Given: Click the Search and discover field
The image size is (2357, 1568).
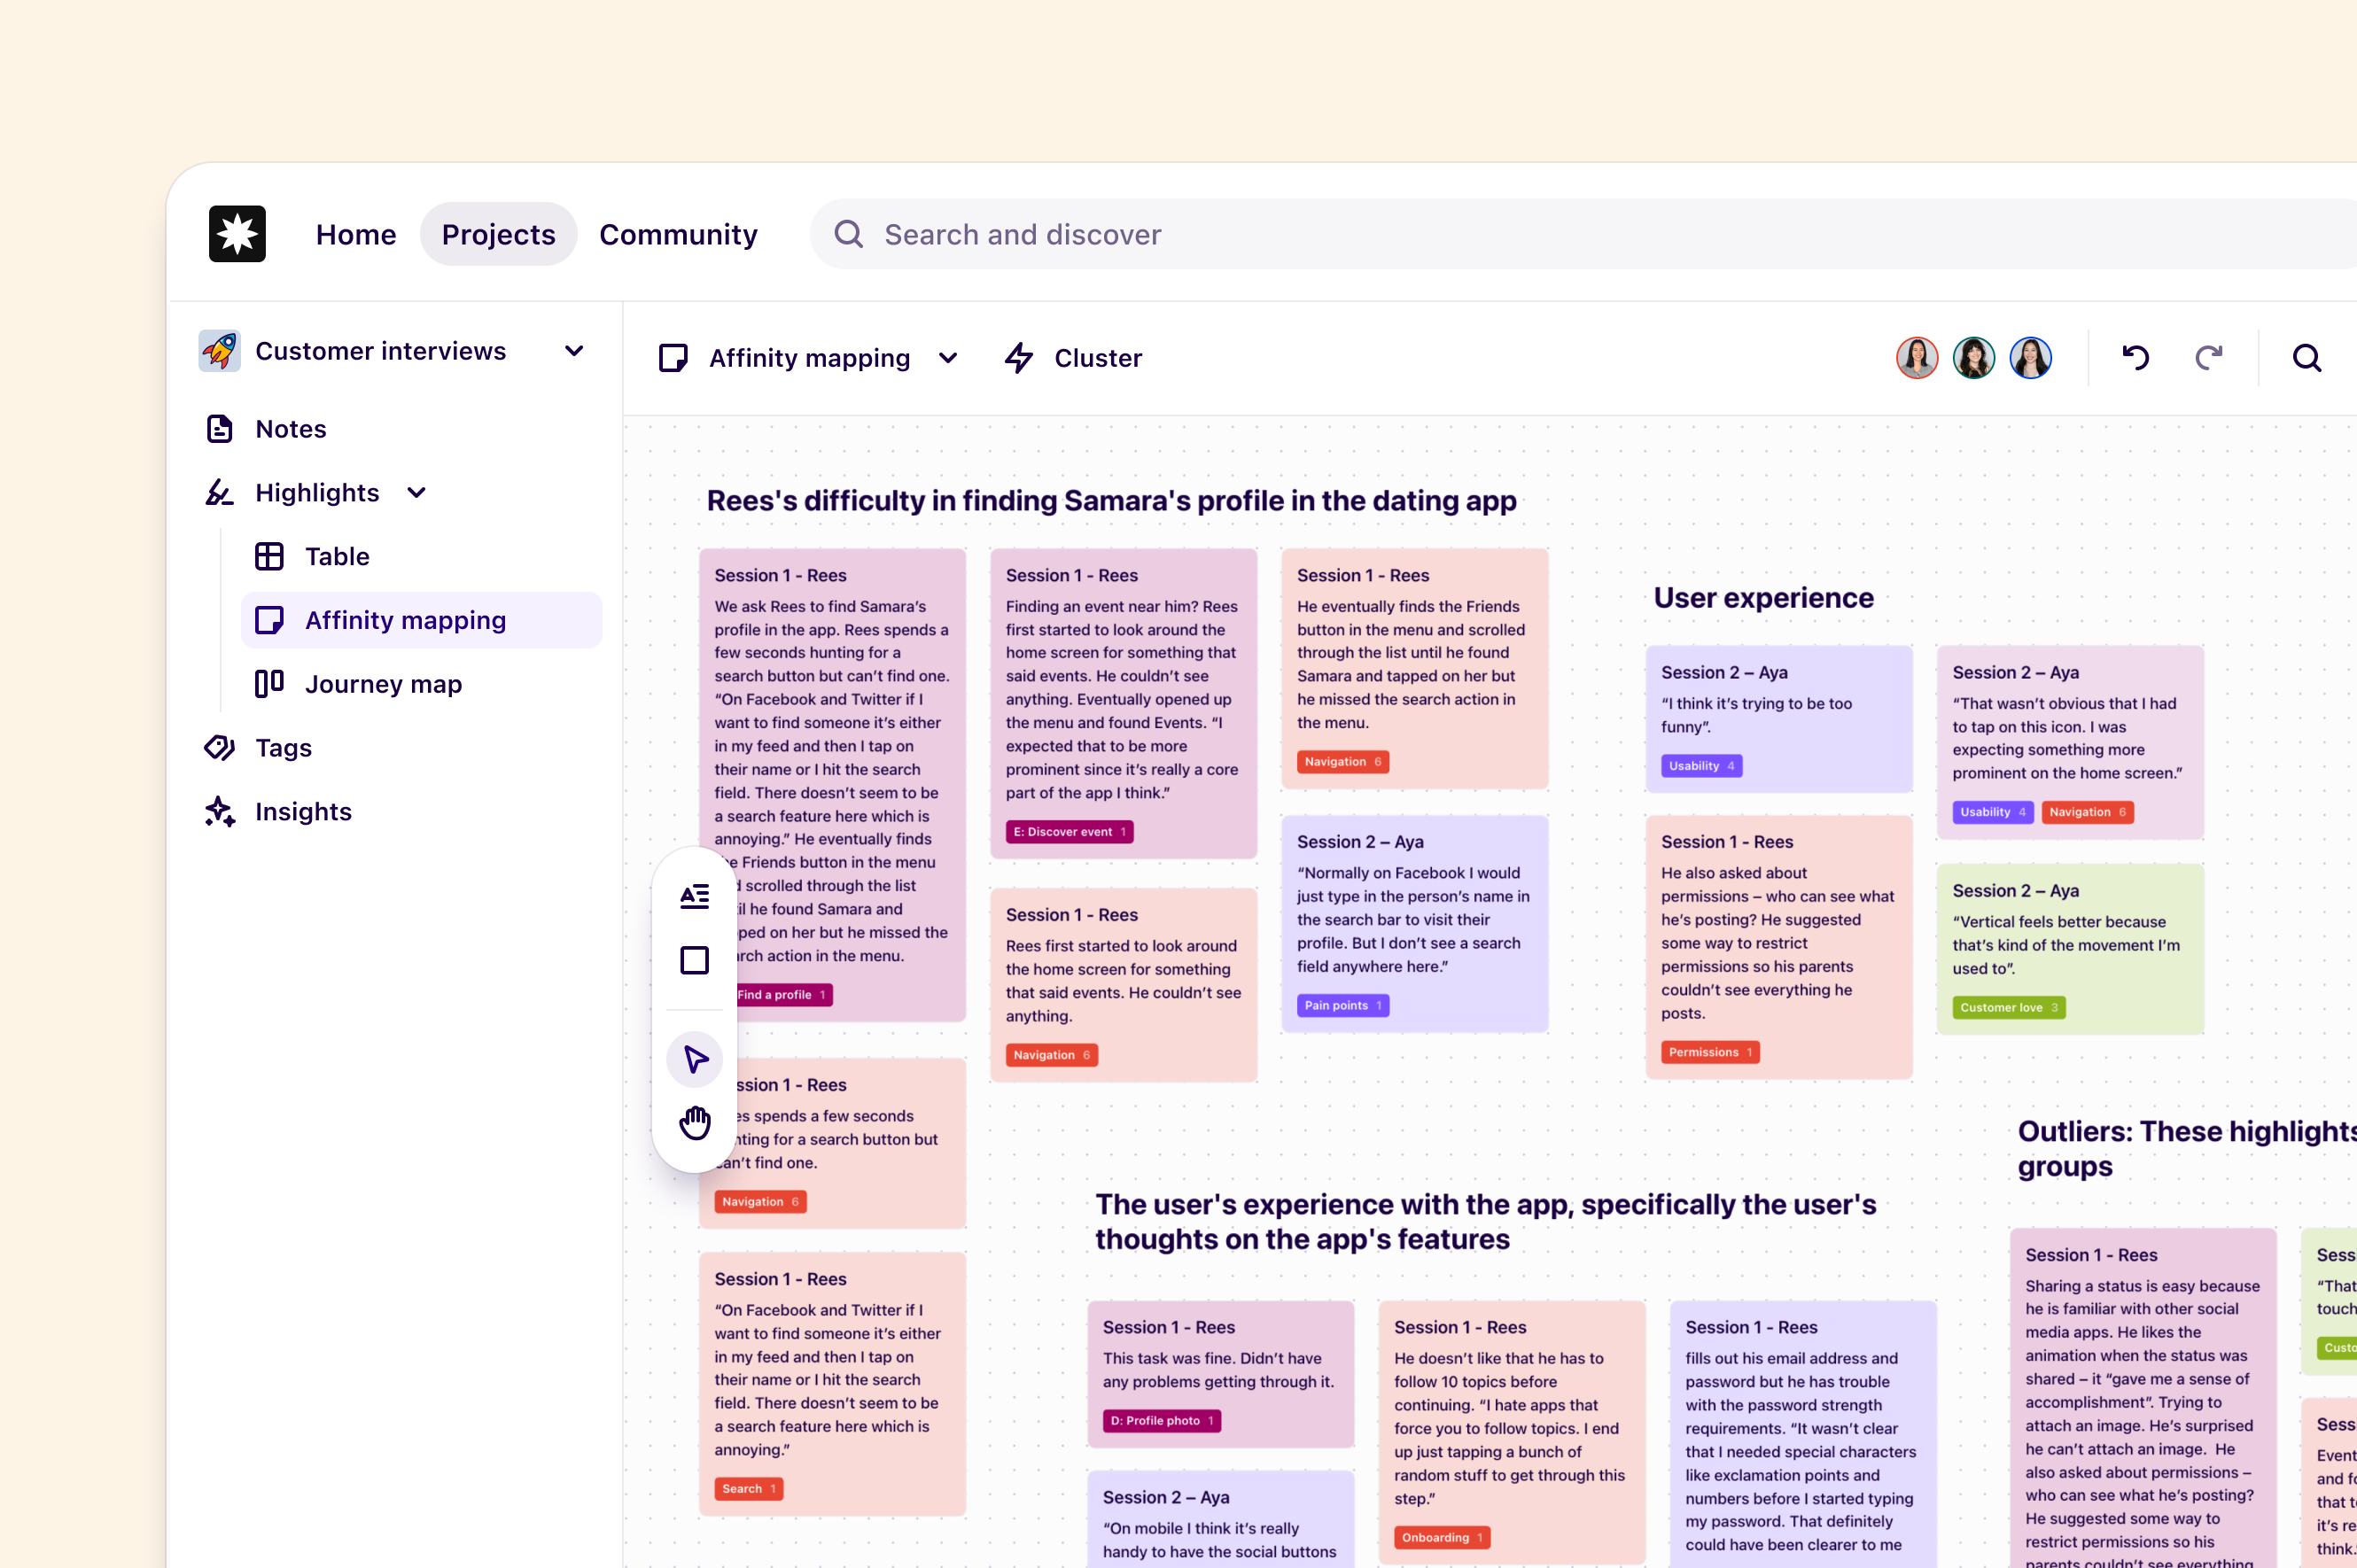Looking at the screenshot, I should tap(1021, 233).
